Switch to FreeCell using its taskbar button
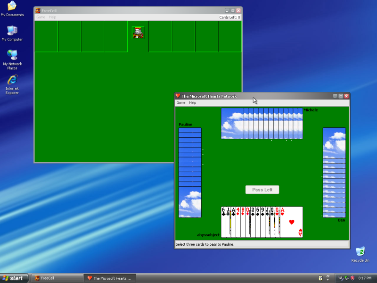 pos(57,278)
